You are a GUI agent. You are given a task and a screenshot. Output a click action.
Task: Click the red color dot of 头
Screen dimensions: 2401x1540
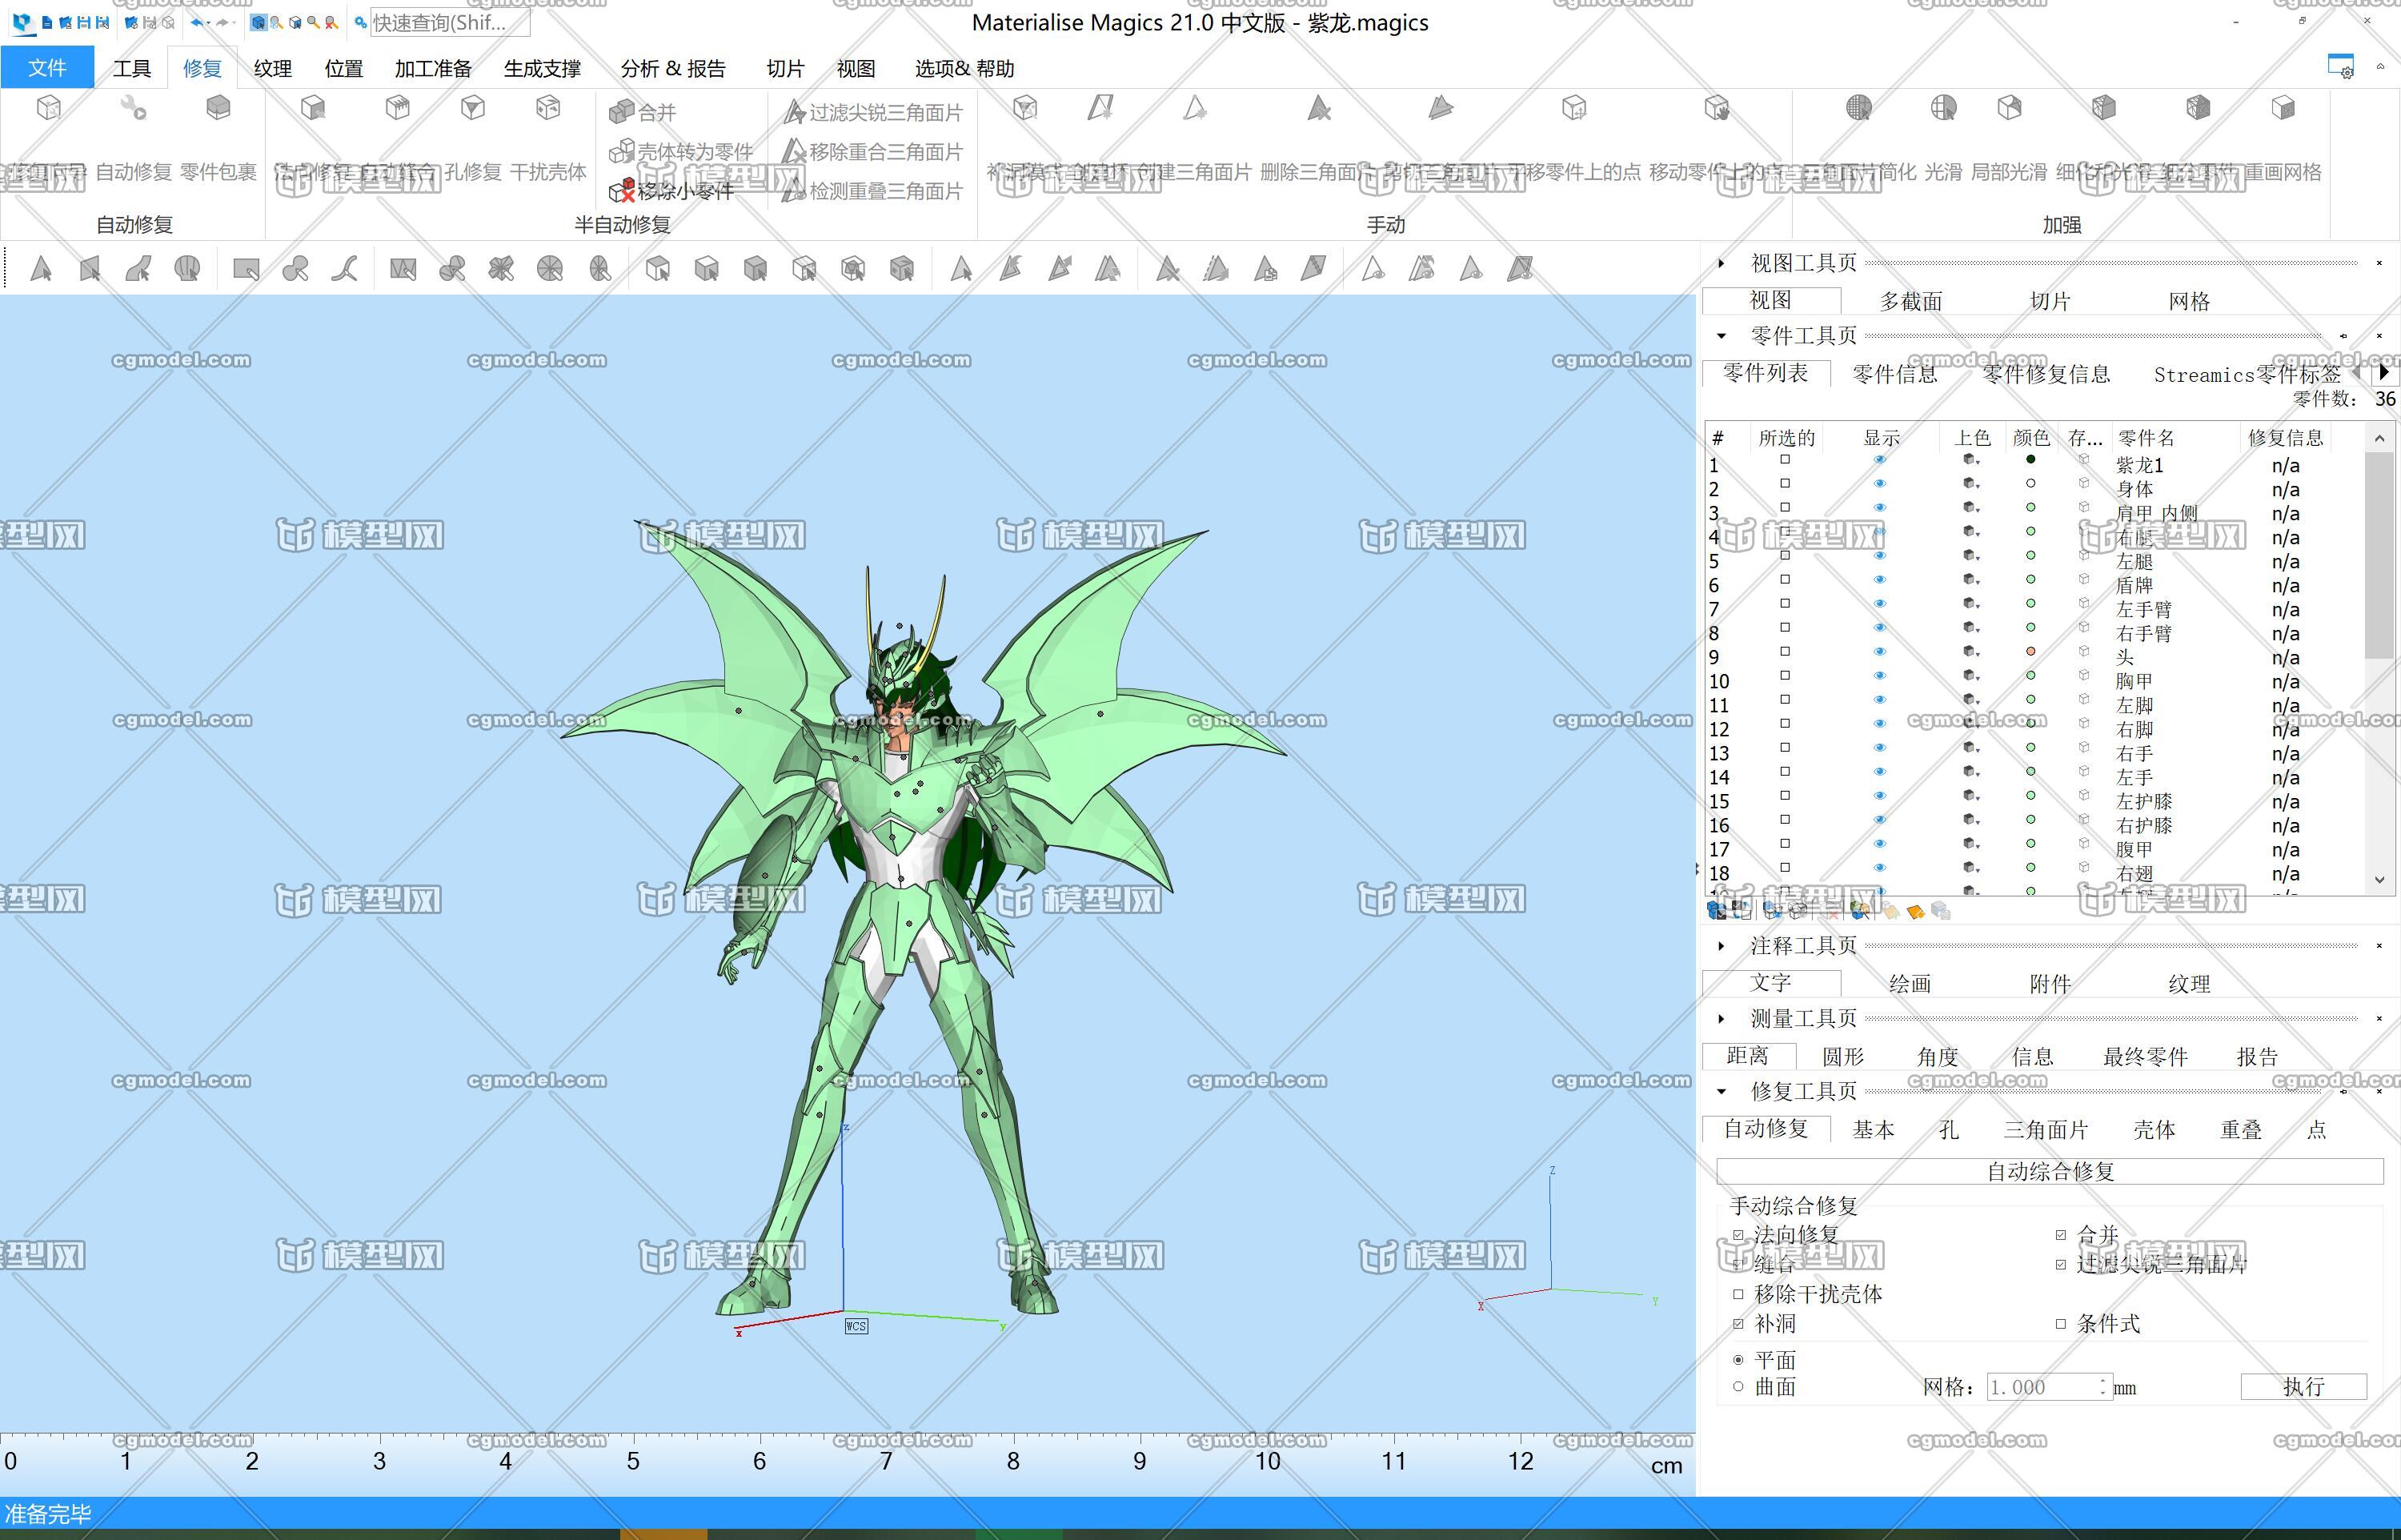click(2030, 652)
